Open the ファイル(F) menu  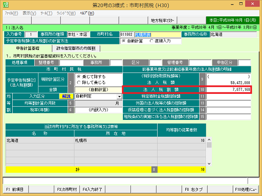[11, 13]
